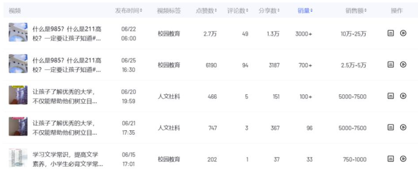Screen dimensions: 418x178
Task: Open 让孩子了解优秀的大学 title posted 06/21
Action: pos(65,128)
